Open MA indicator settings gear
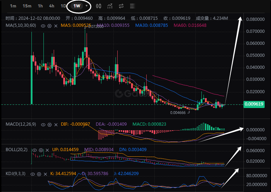 49,26
